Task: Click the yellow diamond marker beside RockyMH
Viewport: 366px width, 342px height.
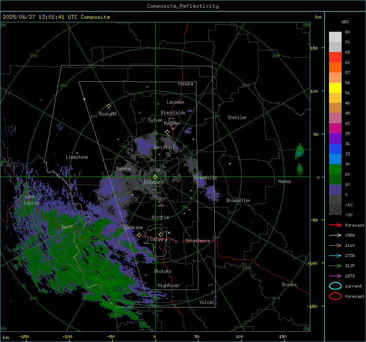Action: pos(109,106)
